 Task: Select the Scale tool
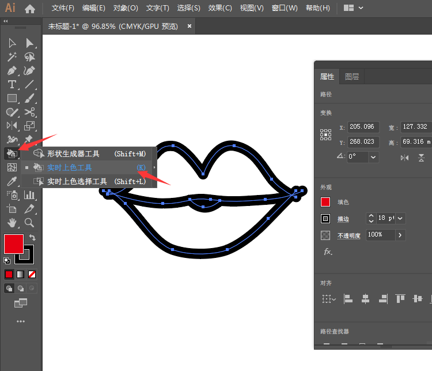[29, 126]
